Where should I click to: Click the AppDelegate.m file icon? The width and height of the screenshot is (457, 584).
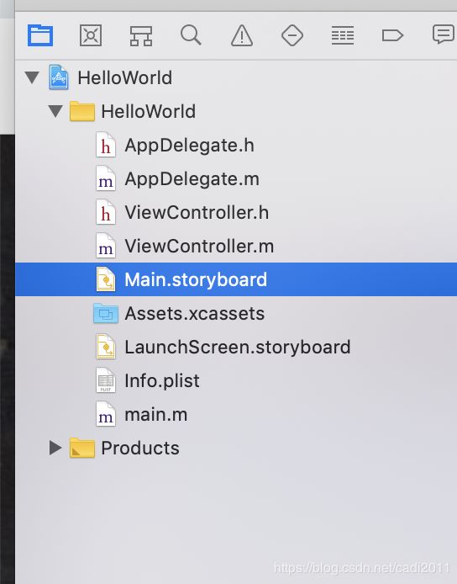106,178
